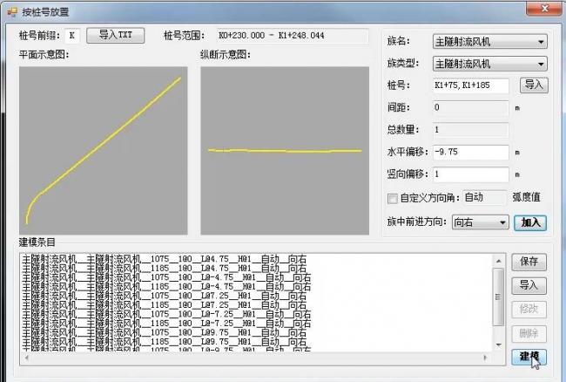
Task: Click the 建模 button
Action: pos(529,356)
